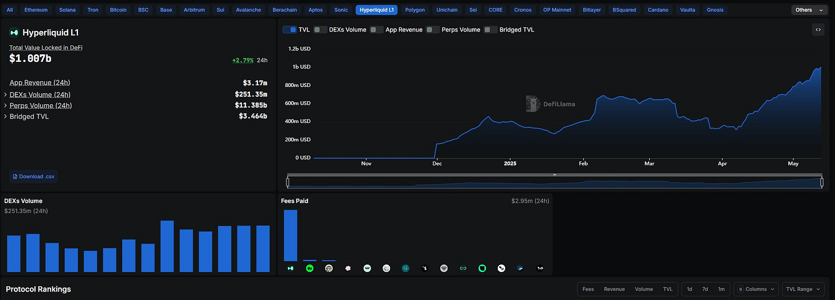Click the tallest bar in the Fees Paid chart
The width and height of the screenshot is (835, 300).
(290, 235)
